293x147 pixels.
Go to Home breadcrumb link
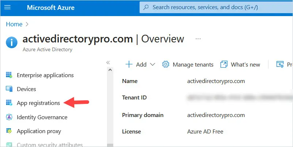(x=14, y=24)
